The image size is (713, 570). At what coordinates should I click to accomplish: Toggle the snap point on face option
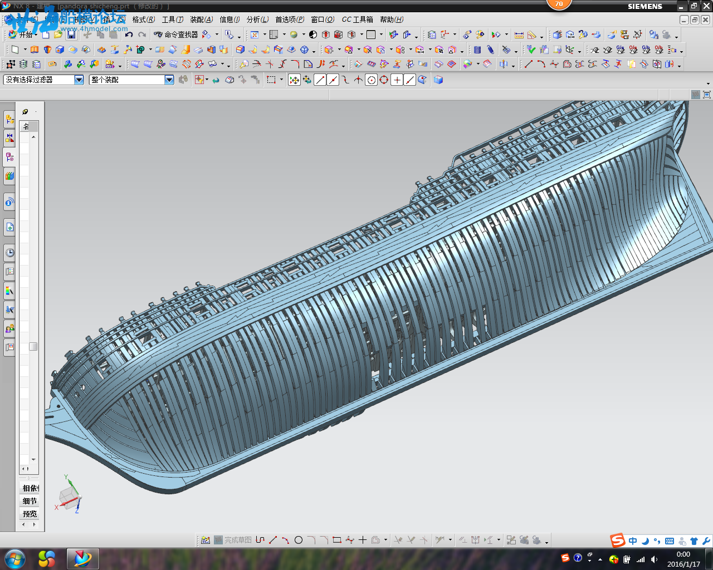coord(422,80)
